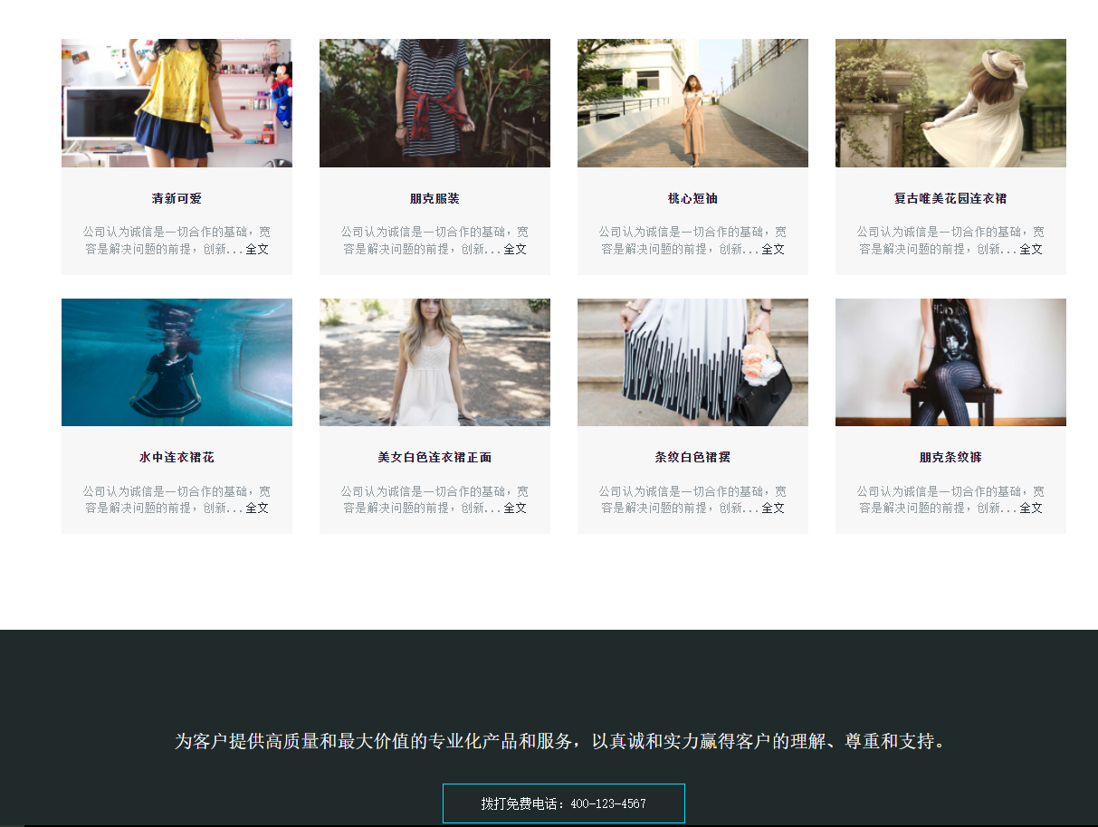1098x827 pixels.
Task: Read 全文 under 清新可爱
Action: 257,250
